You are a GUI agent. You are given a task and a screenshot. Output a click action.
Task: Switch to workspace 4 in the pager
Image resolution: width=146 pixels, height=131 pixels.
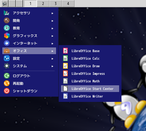[68, 3]
